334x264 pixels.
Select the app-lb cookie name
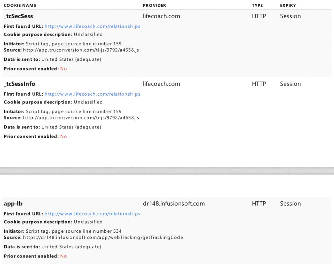[13, 204]
